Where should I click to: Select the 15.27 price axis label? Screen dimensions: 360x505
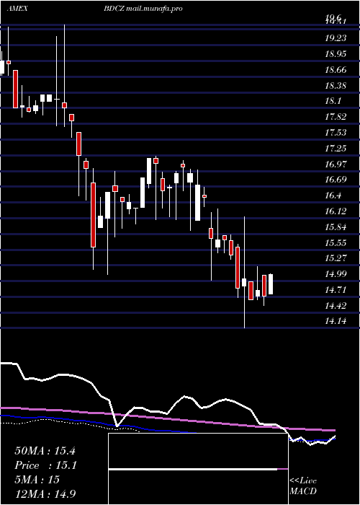pyautogui.click(x=336, y=258)
